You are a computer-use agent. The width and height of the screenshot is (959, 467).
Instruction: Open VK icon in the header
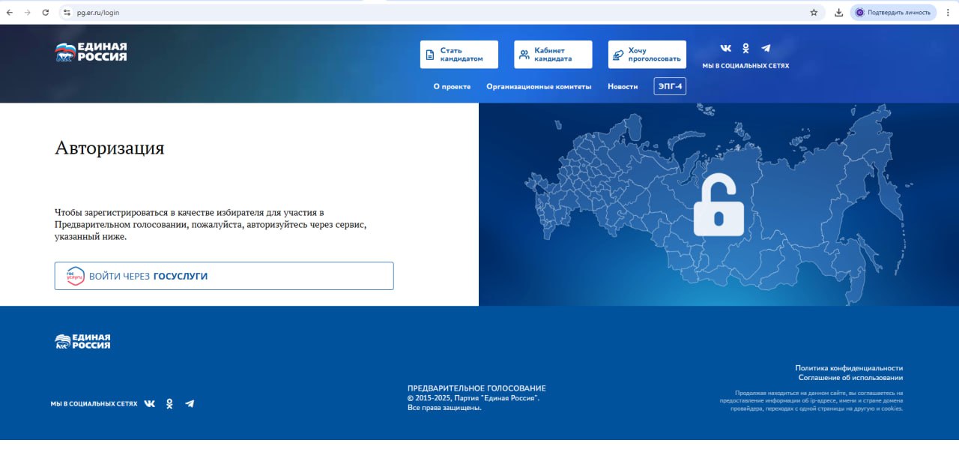coord(726,48)
